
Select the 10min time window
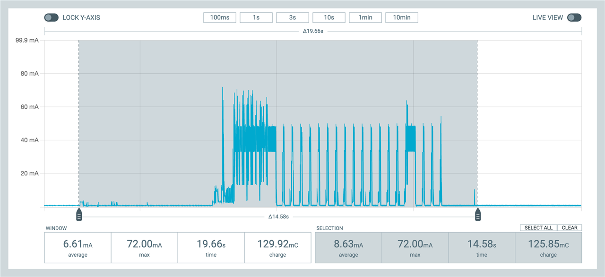tap(402, 17)
